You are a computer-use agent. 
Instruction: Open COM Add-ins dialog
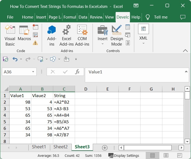(x=82, y=35)
